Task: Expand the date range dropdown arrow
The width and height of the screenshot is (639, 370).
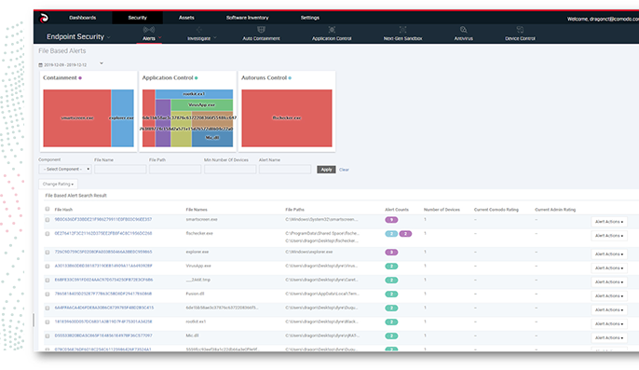Action: [x=102, y=63]
